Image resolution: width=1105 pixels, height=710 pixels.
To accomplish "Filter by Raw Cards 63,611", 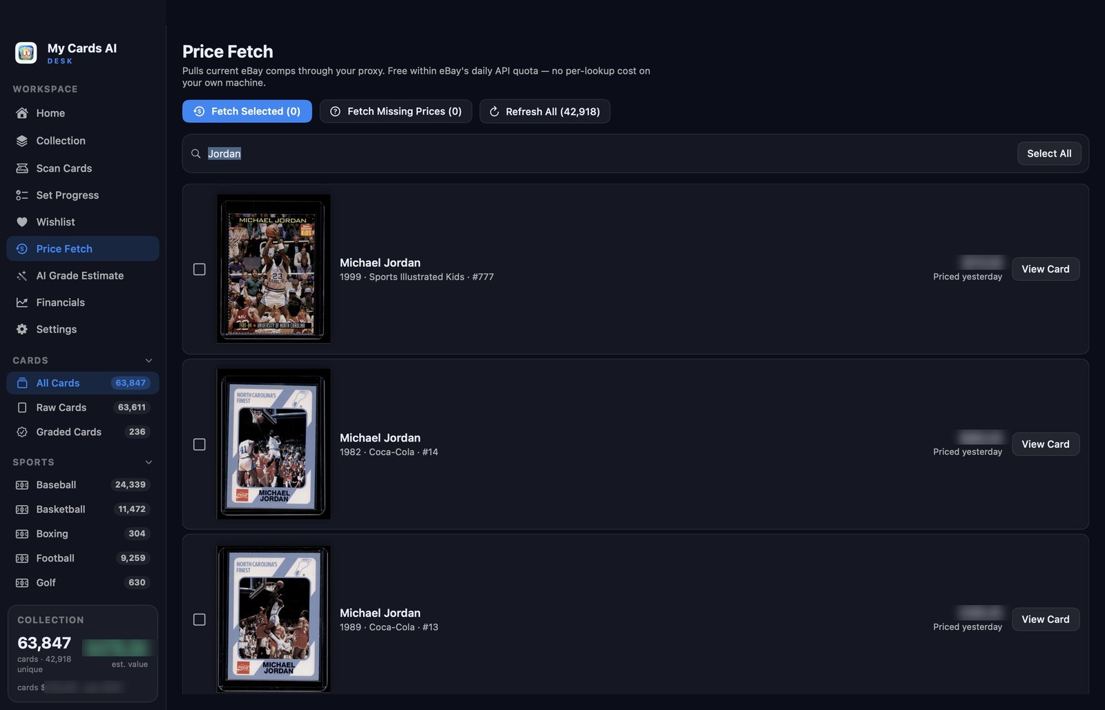I will coord(83,408).
